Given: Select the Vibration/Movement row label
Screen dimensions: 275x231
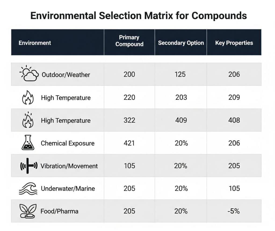Looking at the screenshot, I should click(x=69, y=166).
